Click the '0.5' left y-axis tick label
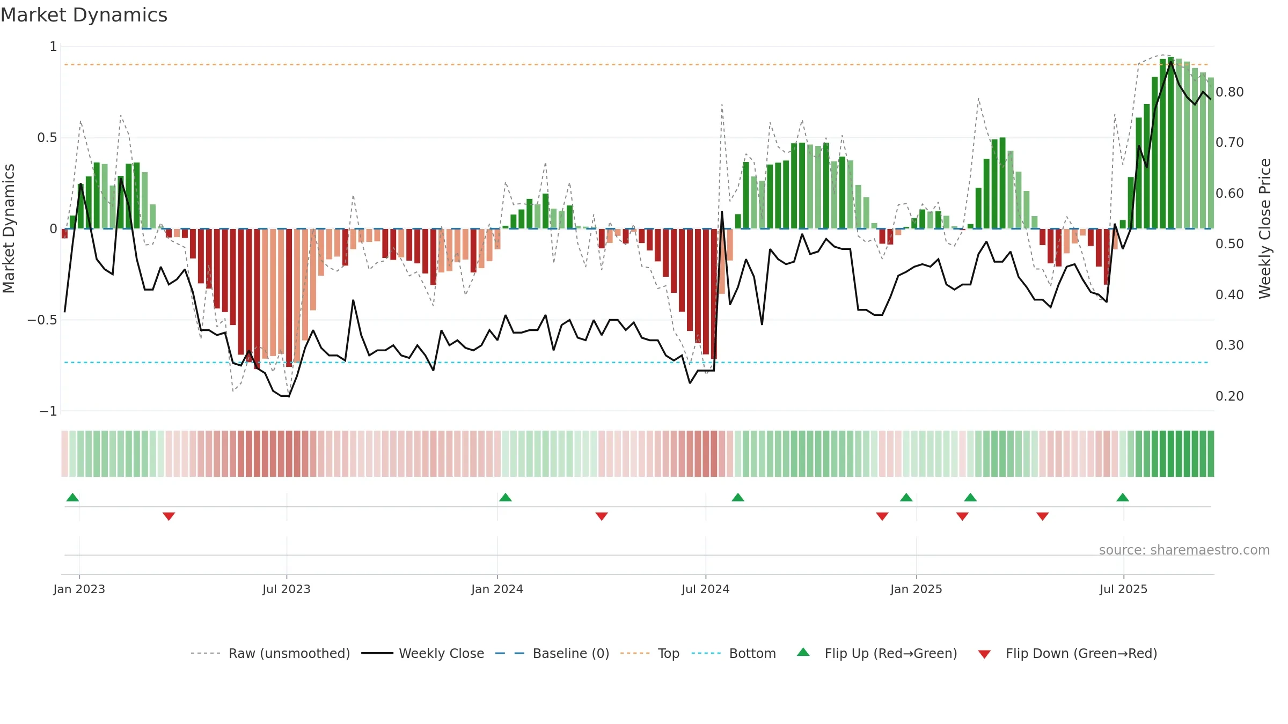1288x724 pixels. click(47, 138)
